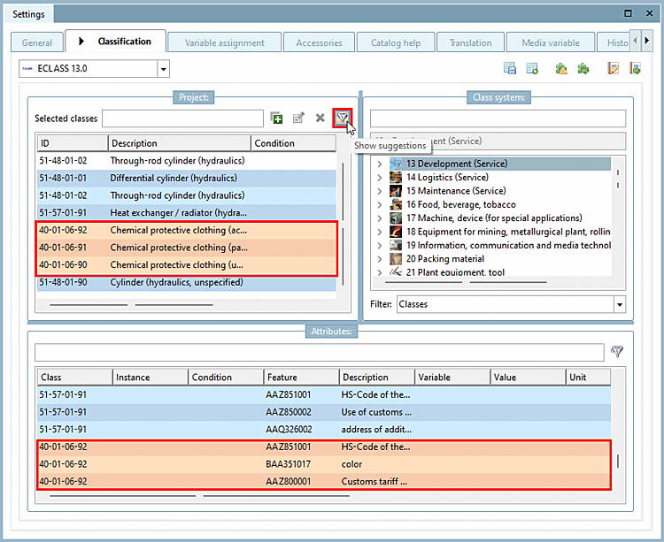The width and height of the screenshot is (664, 542).
Task: Expand the 16 Food, beverage, tobacco node
Action: pyautogui.click(x=380, y=204)
